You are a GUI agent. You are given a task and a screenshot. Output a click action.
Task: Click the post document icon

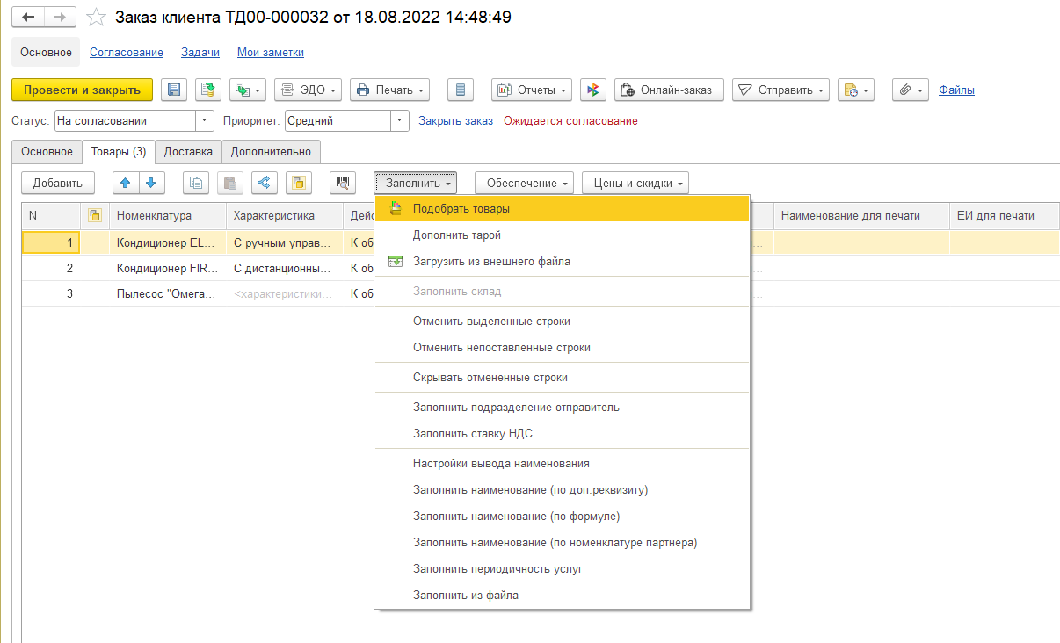(x=208, y=90)
